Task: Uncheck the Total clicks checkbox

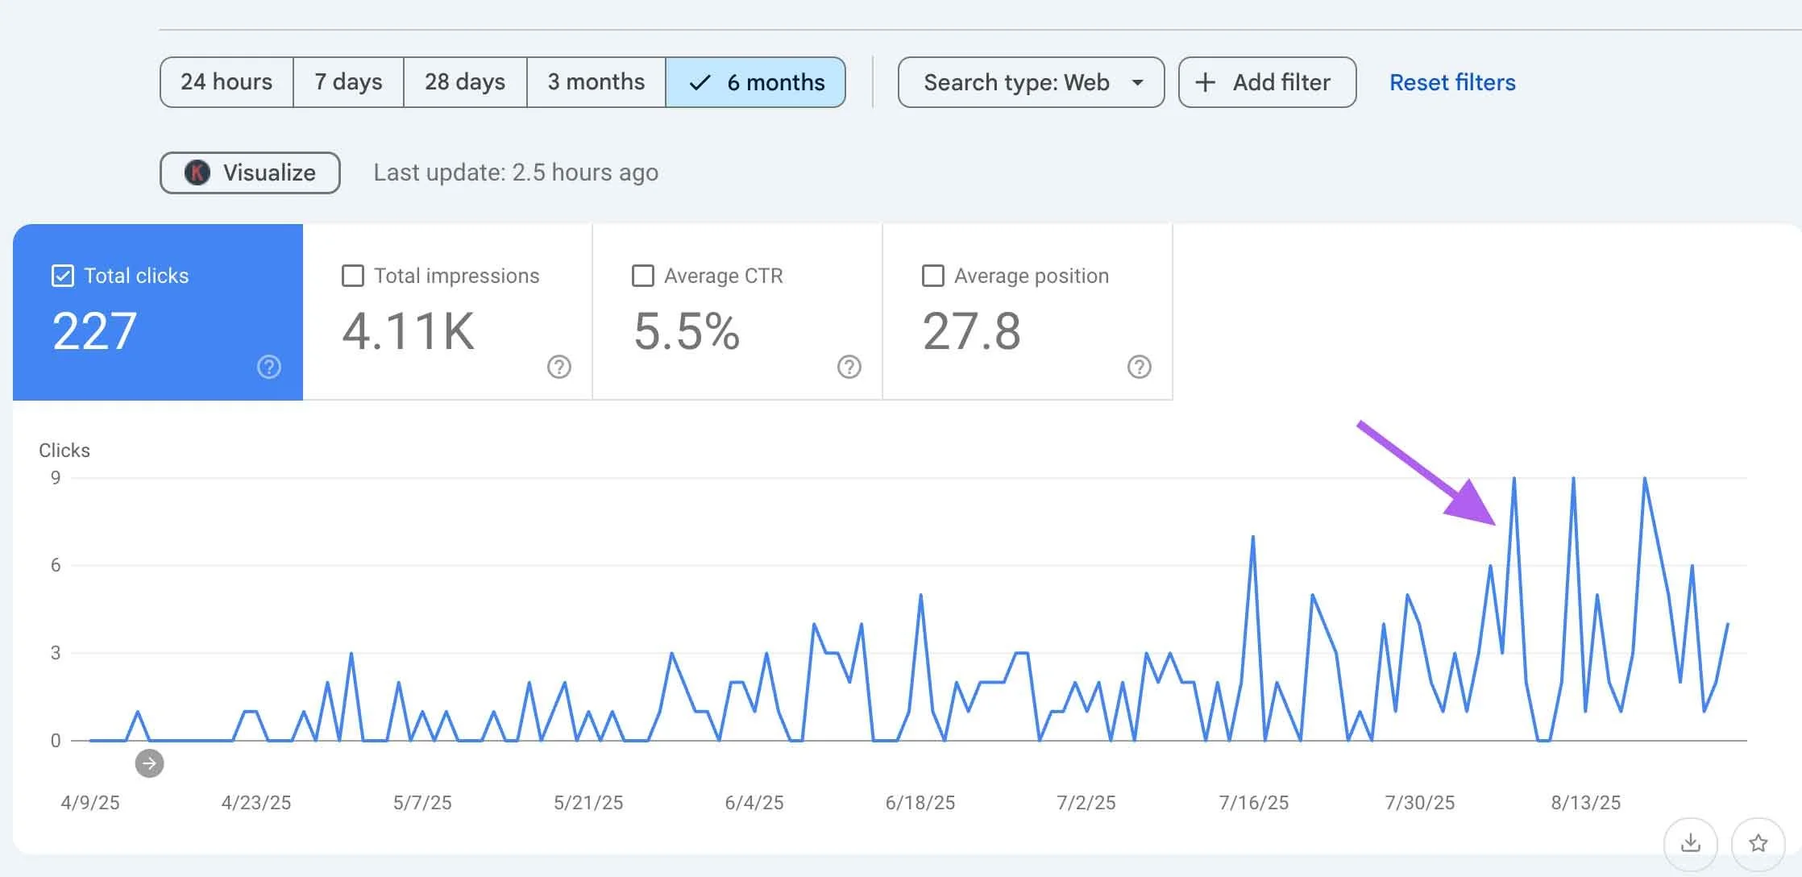Action: coord(63,276)
